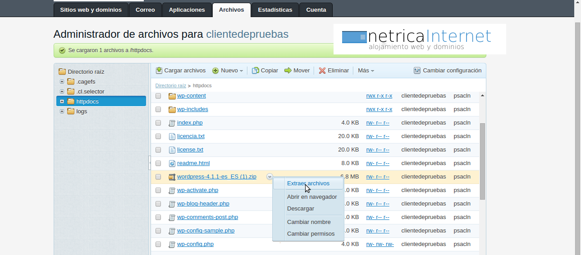581x255 pixels.
Task: Tick the checkbox for wp-config.php
Action: pyautogui.click(x=158, y=244)
